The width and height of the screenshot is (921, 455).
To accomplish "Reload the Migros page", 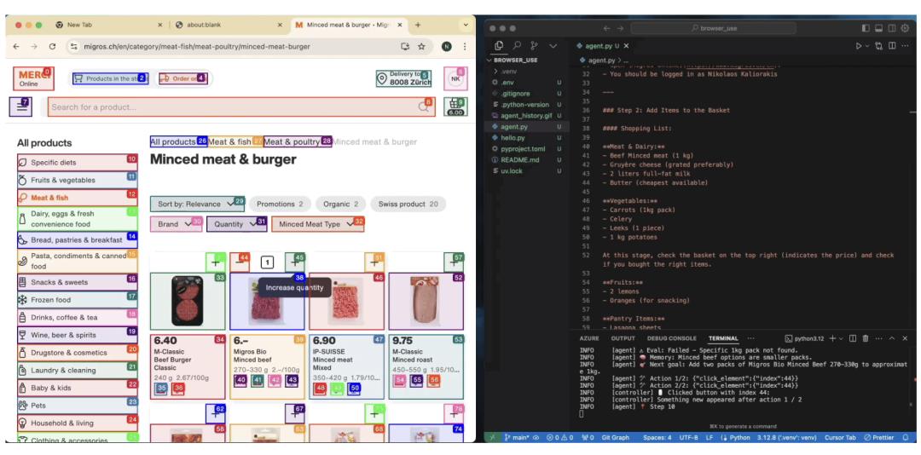I will [52, 46].
